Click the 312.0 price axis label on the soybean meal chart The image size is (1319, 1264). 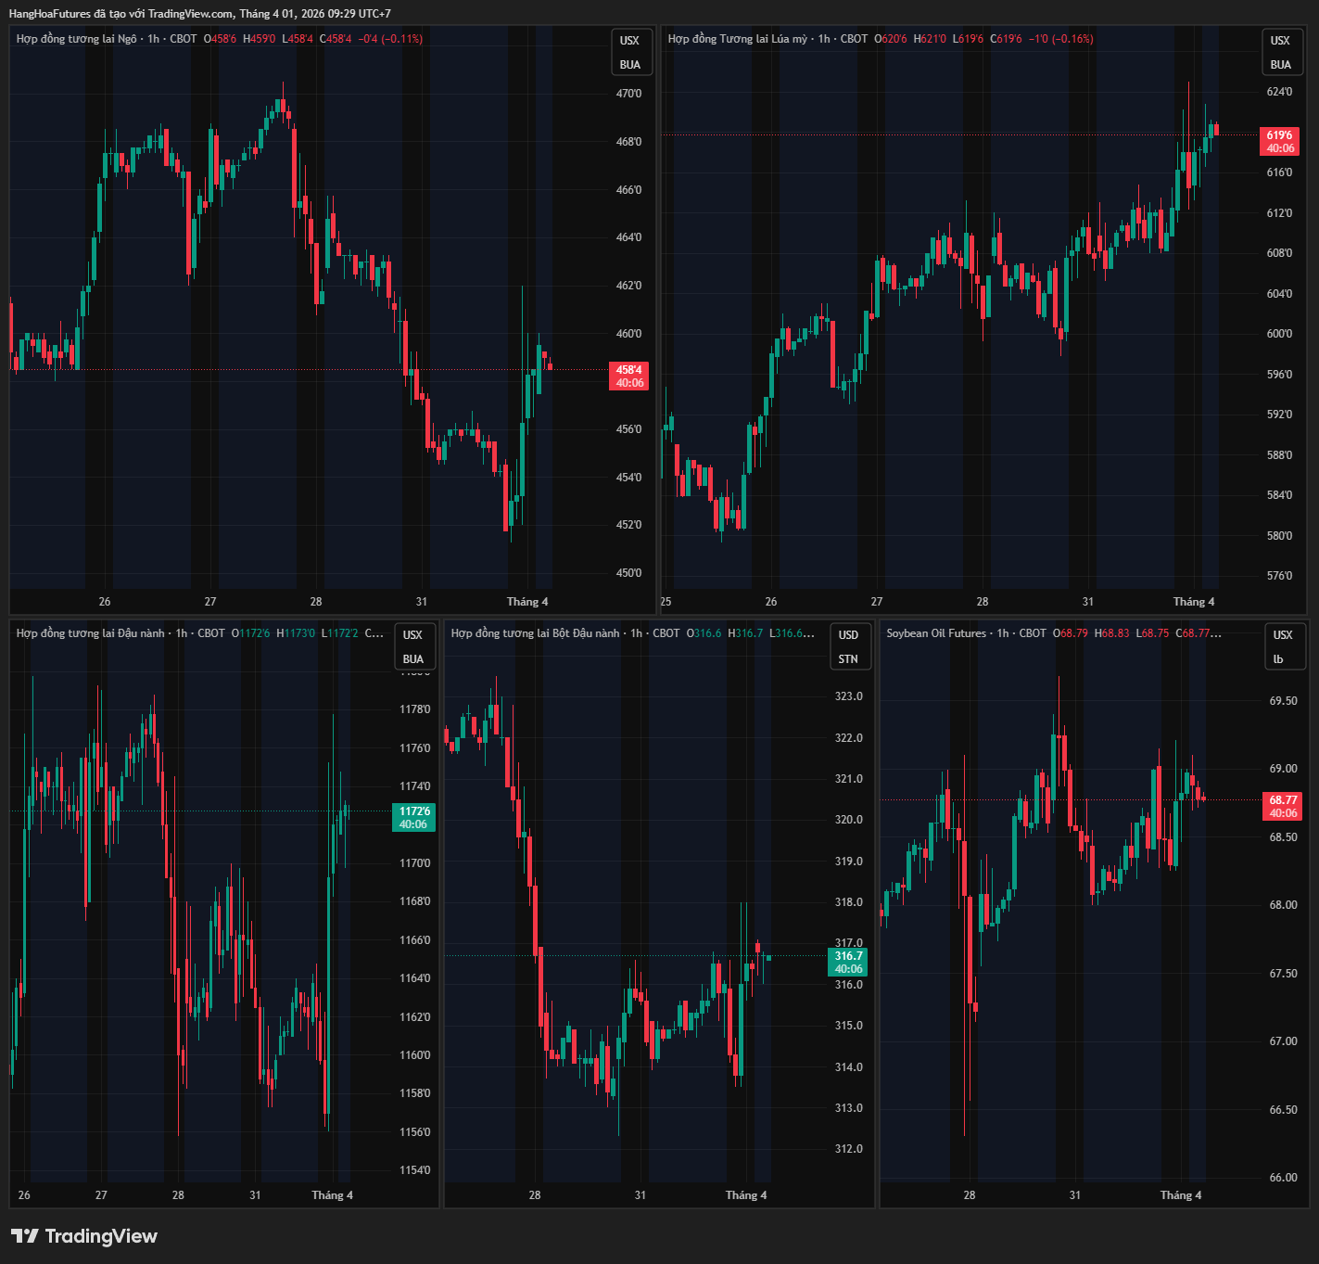pyautogui.click(x=849, y=1149)
